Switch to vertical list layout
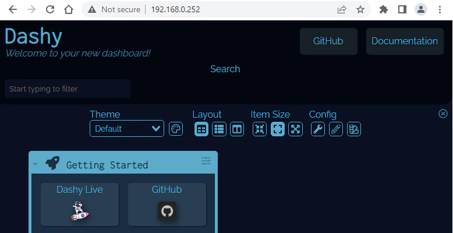This screenshot has height=233, width=453. (x=219, y=129)
